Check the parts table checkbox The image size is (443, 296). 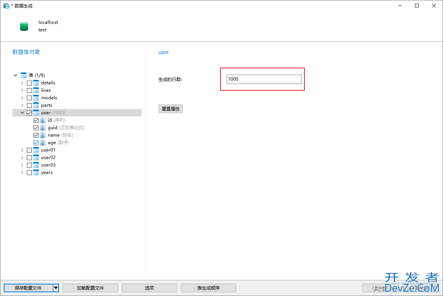click(x=30, y=105)
